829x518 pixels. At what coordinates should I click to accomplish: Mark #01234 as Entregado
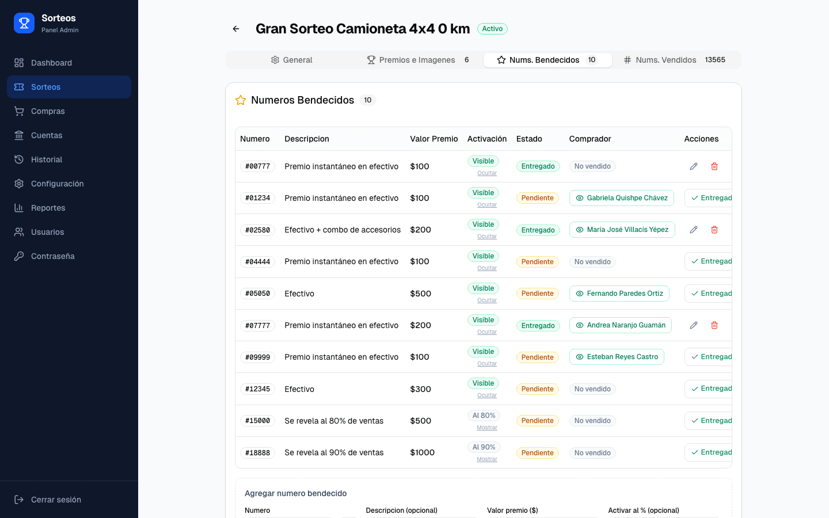click(x=709, y=198)
